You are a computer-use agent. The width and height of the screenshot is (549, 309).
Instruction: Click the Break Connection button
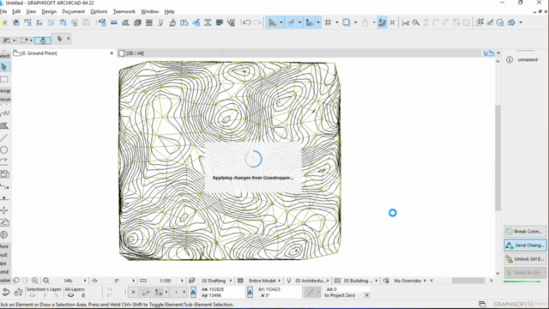coord(525,232)
